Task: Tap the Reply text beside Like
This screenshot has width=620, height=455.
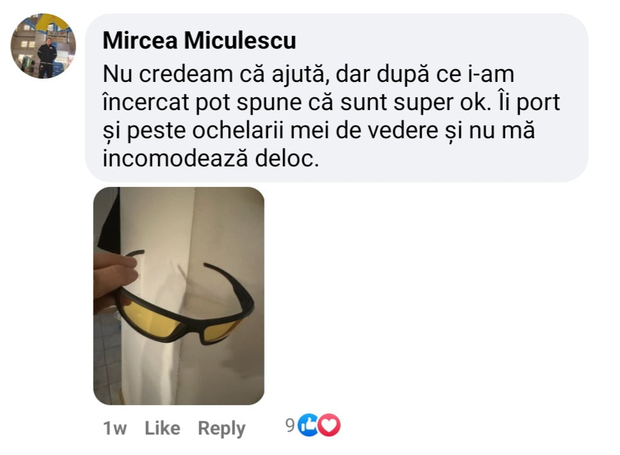Action: click(222, 429)
